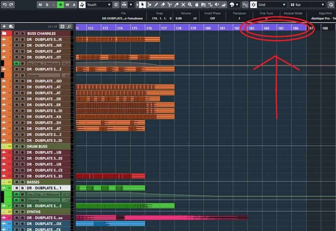Mute the DRUM BUSS track
The width and height of the screenshot is (336, 231).
click(x=16, y=146)
